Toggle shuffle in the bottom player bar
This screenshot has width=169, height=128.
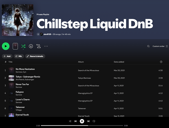(70, 121)
